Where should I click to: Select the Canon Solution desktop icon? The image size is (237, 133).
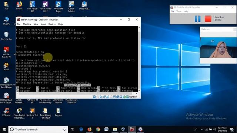tap(71, 7)
